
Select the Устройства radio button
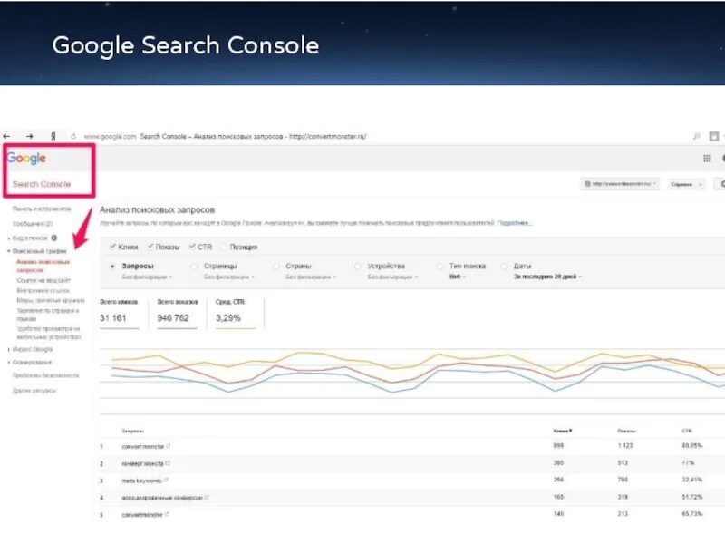coord(358,267)
